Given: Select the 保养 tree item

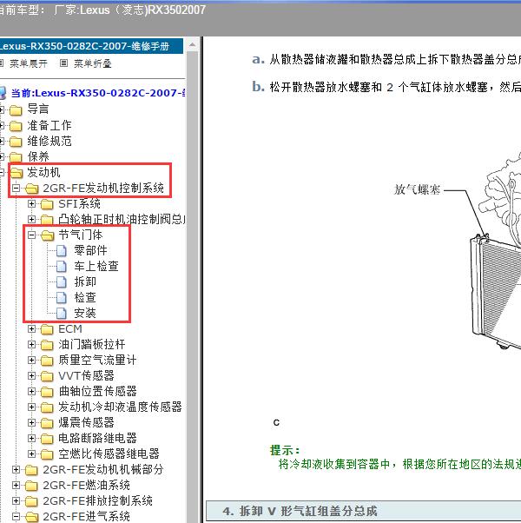Looking at the screenshot, I should tap(38, 156).
